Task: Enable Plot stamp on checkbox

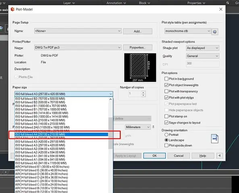Action: (166, 116)
